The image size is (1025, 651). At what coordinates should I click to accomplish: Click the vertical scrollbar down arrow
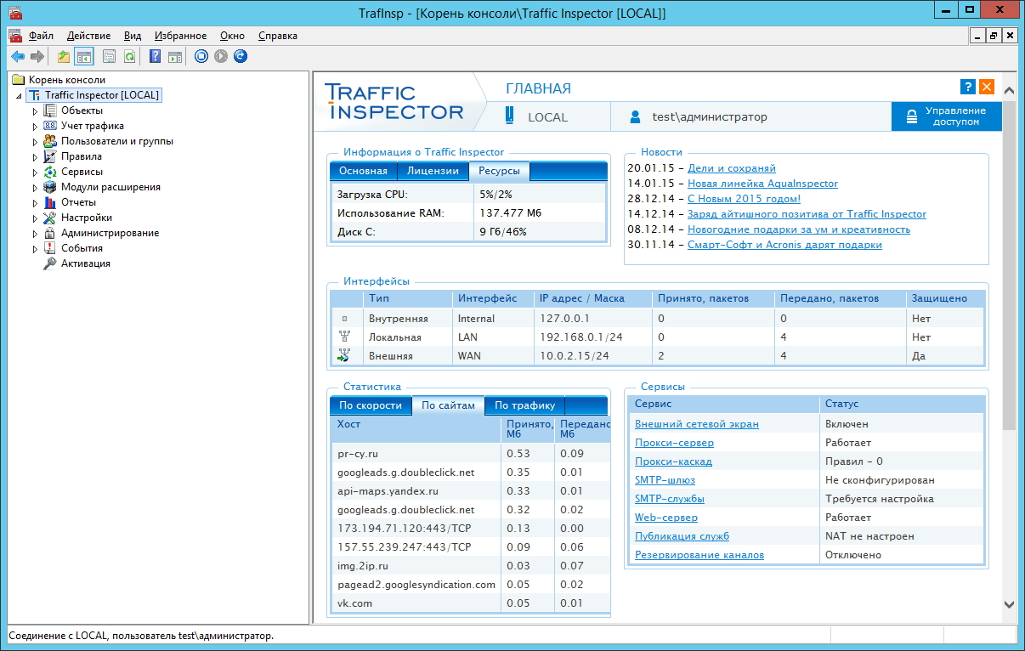point(1010,604)
